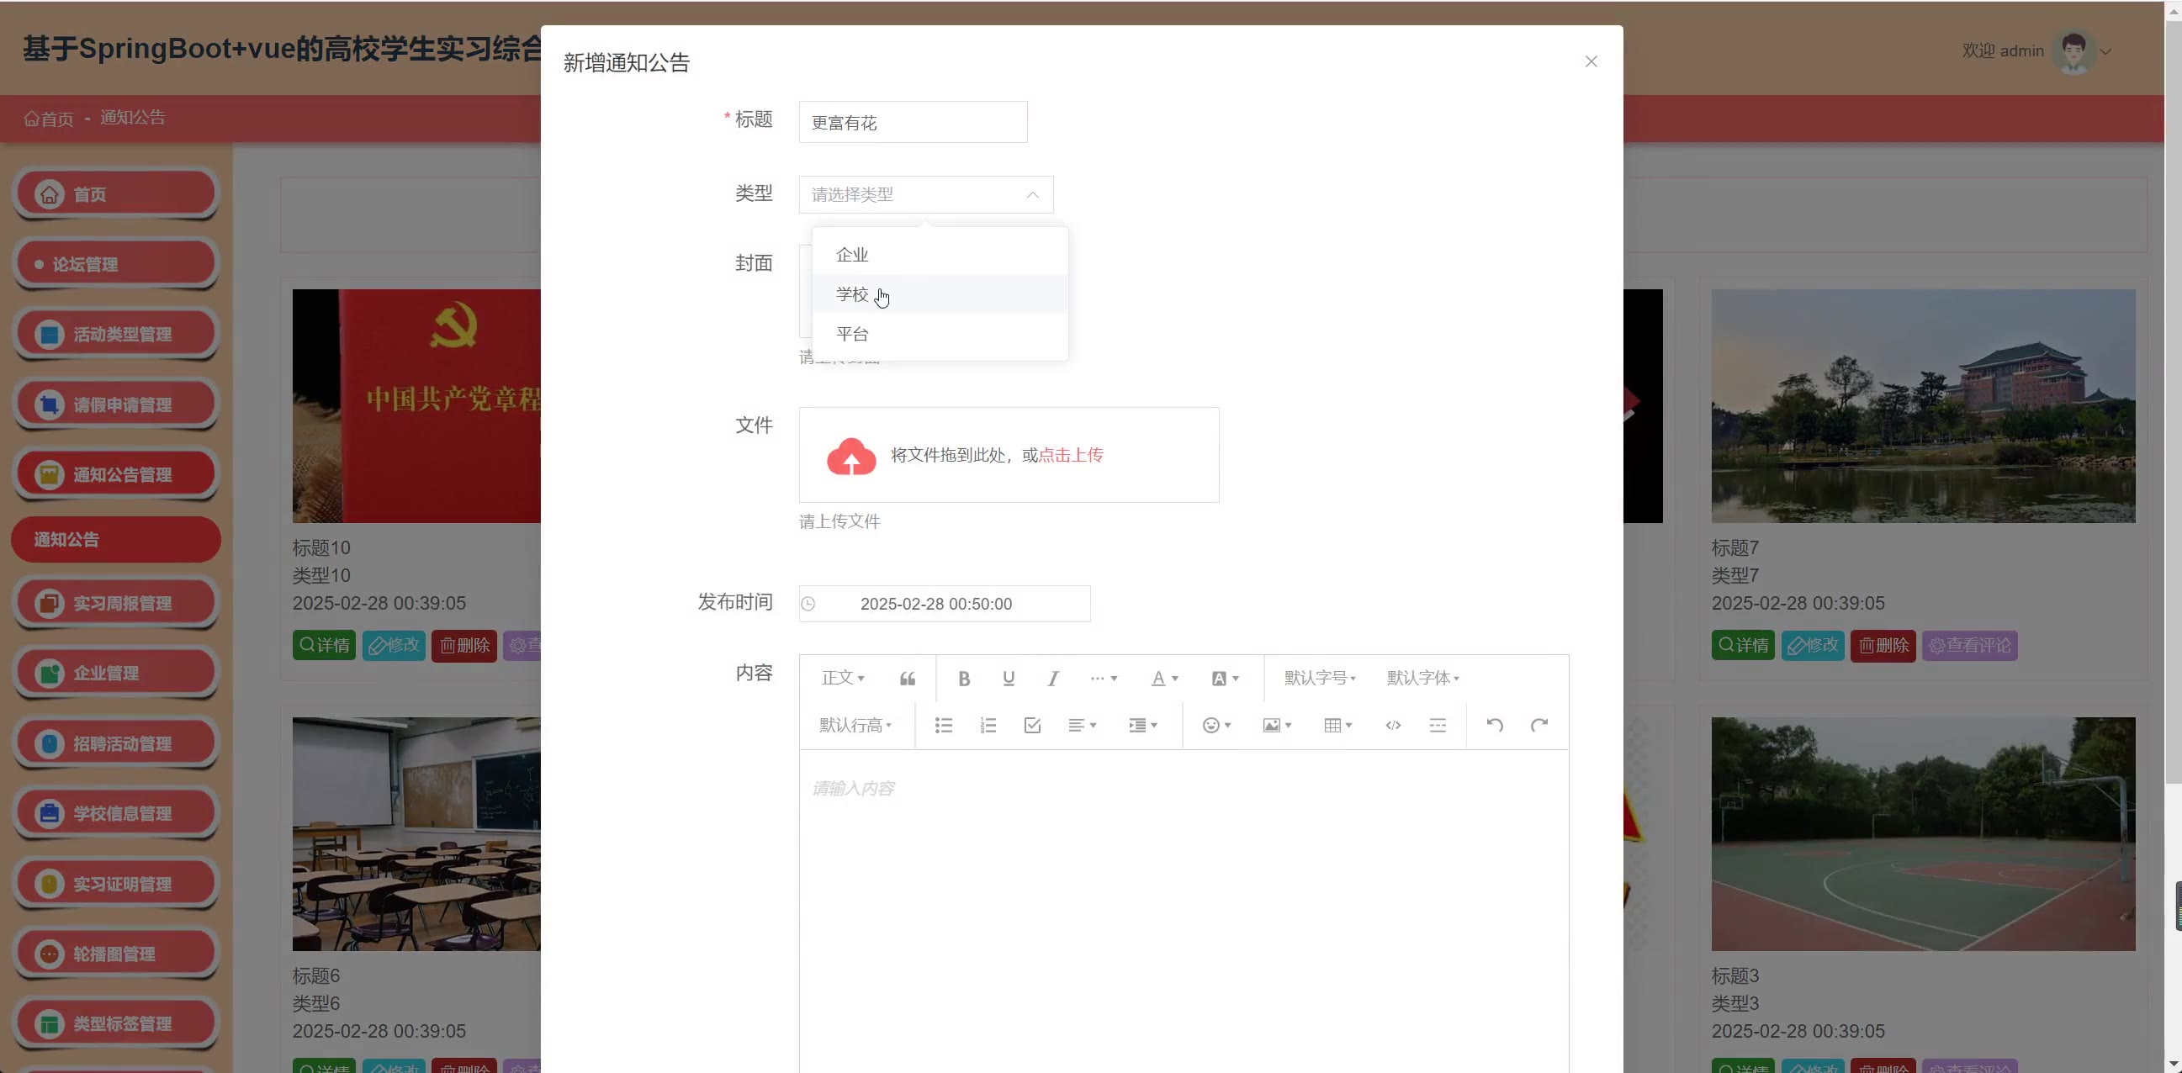Insert a numbered list
This screenshot has height=1073, width=2182.
tap(988, 726)
